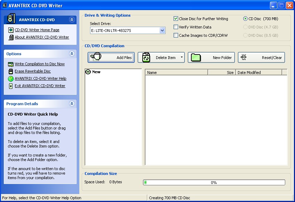Open CD-DVD Writer Home Page link

[x=37, y=30]
